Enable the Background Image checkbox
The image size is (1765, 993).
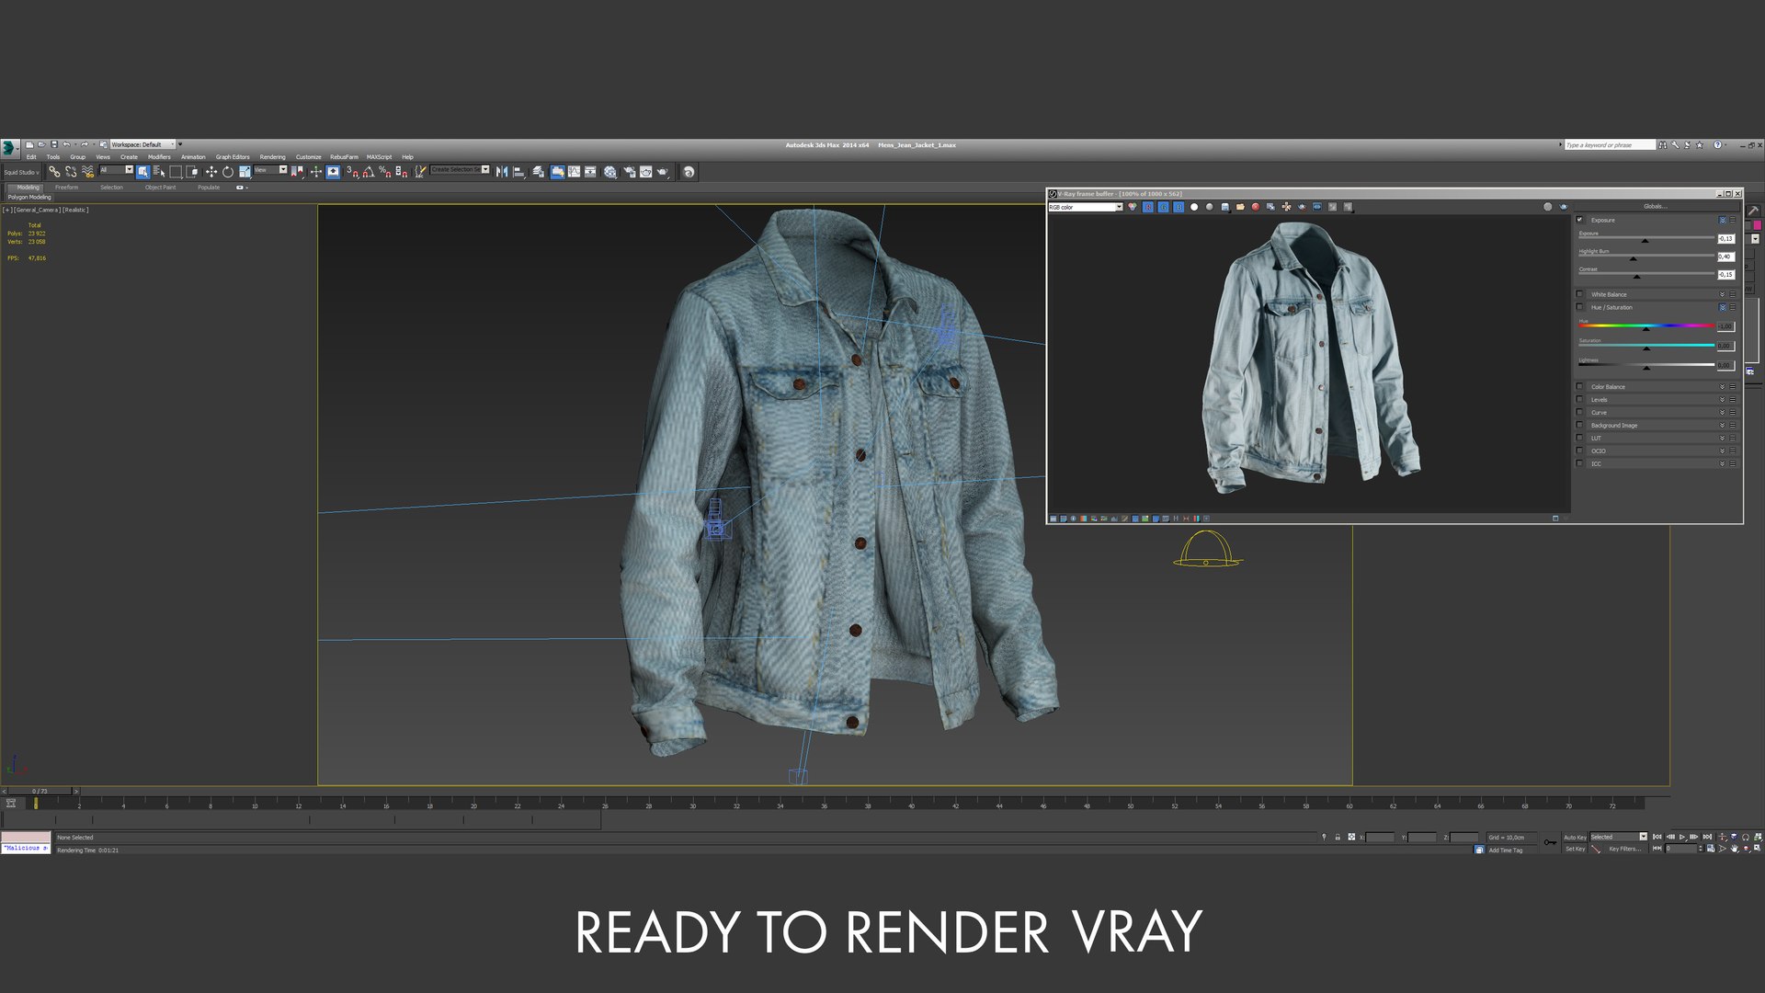(x=1579, y=425)
